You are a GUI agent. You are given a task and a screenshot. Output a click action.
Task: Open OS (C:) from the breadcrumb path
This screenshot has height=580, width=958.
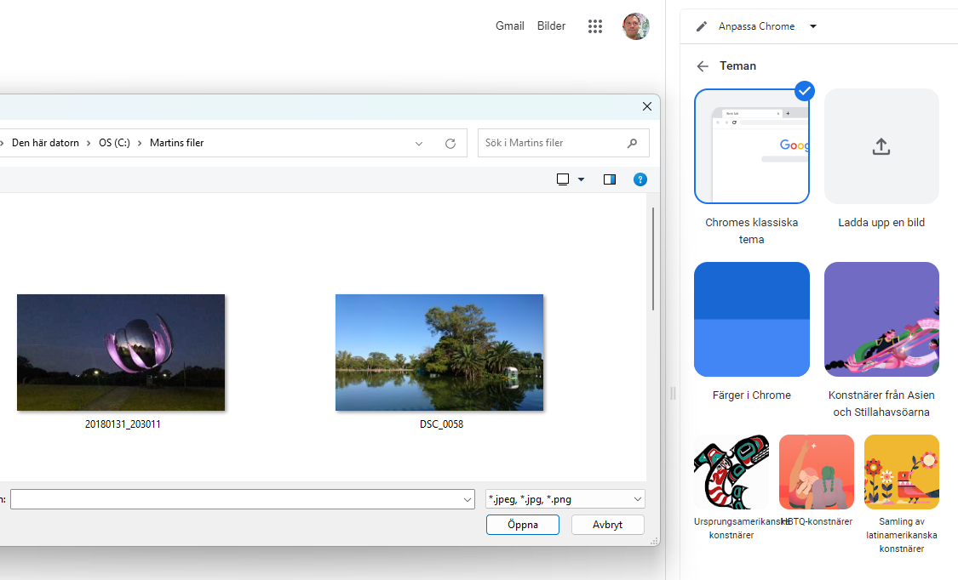tap(114, 143)
